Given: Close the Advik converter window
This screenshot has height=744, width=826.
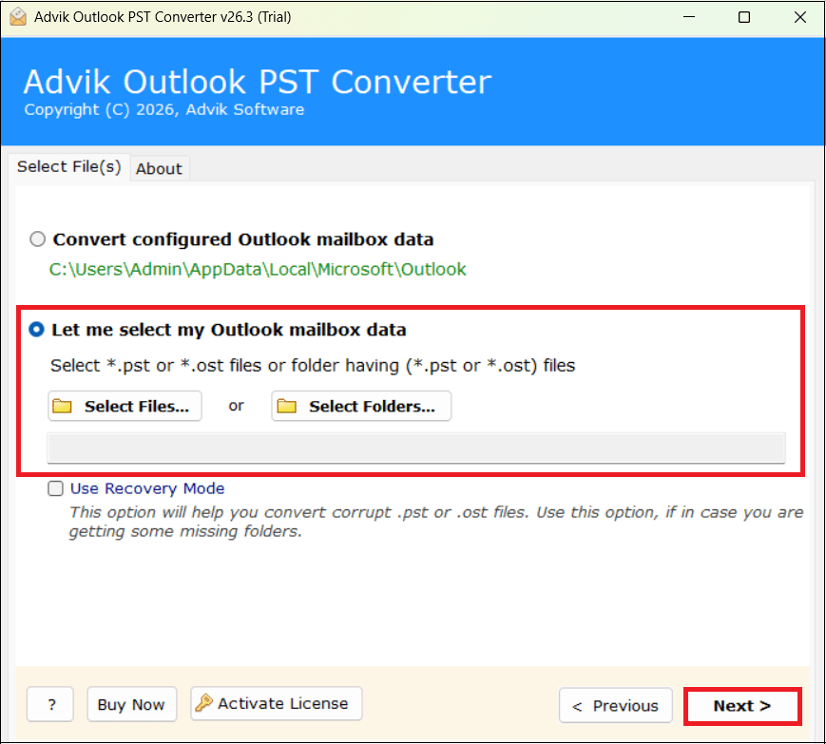Looking at the screenshot, I should (800, 17).
